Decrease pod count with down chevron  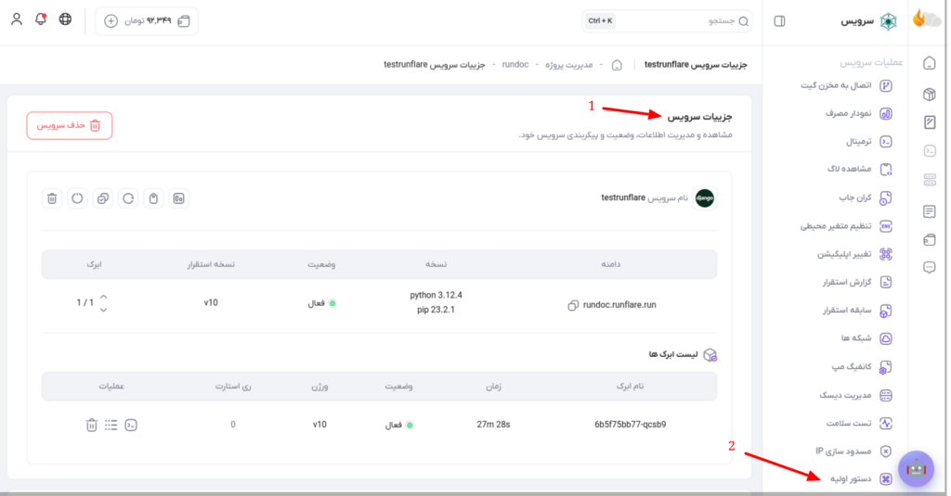pos(104,310)
